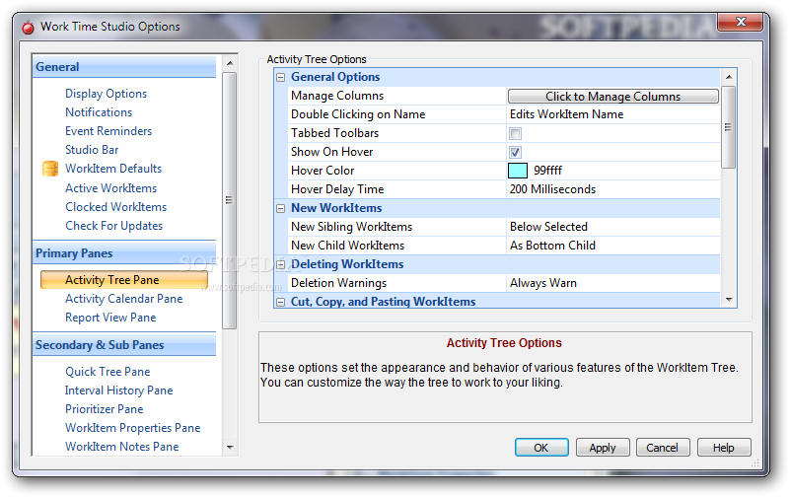Collapse the General Options section
This screenshot has width=790, height=497.
pos(281,78)
